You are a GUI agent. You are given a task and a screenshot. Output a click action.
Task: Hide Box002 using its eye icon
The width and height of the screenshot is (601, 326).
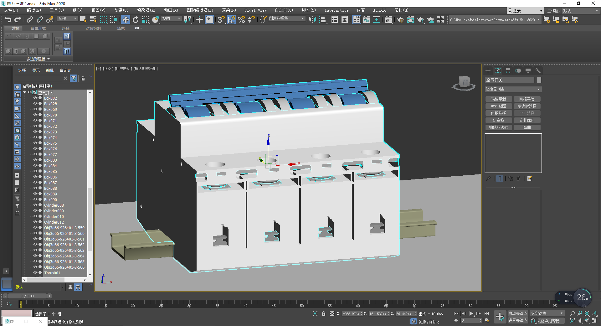pos(35,98)
